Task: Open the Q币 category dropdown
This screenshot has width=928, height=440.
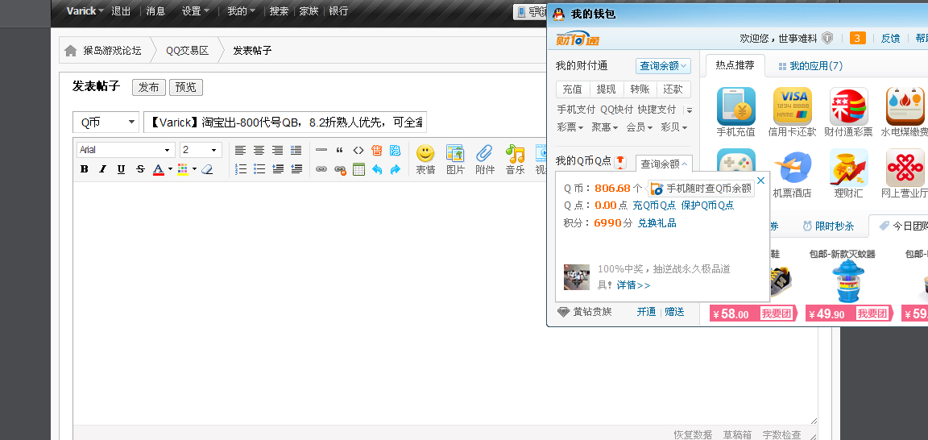Action: point(106,122)
